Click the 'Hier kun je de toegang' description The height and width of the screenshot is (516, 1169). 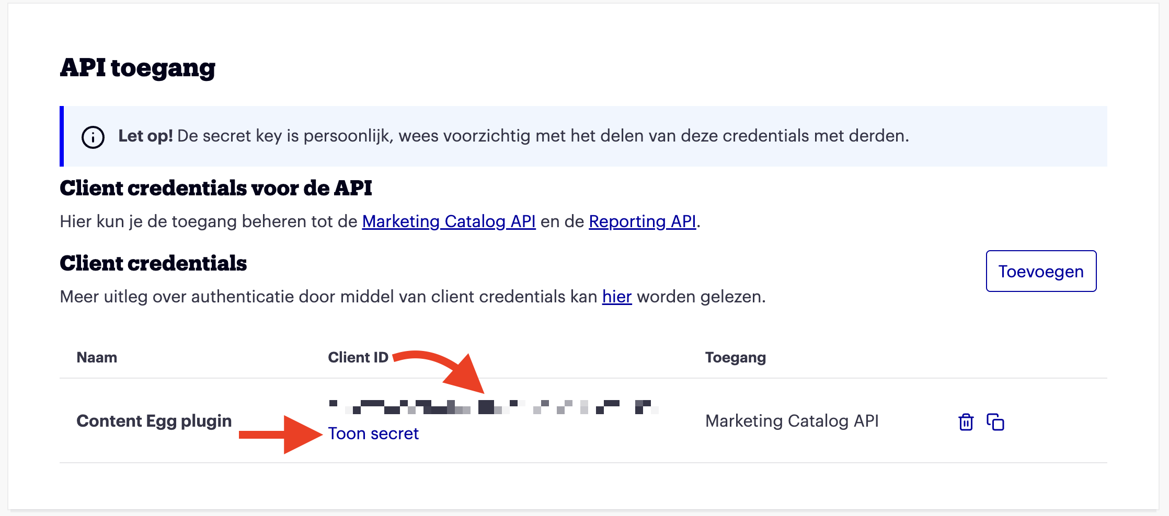pyautogui.click(x=209, y=221)
